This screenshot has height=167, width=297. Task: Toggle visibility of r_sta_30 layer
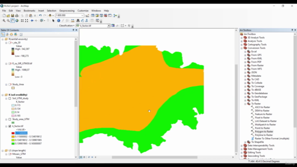pos(10,43)
